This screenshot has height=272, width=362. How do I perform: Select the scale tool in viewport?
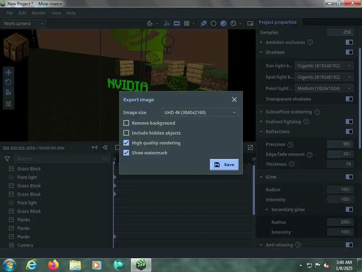[8, 92]
